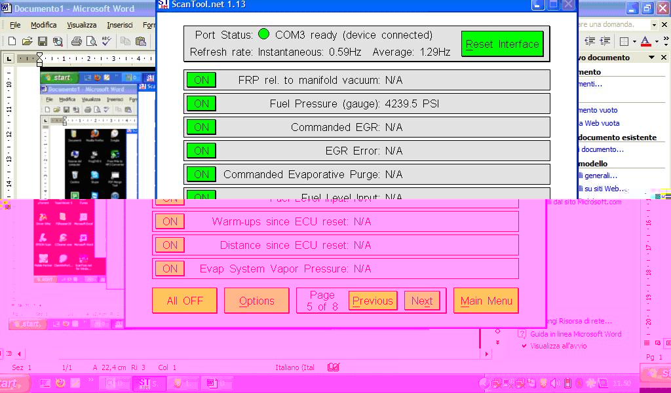
Task: Click the 'Fuel Pressure (gauge): 4239.5 PSI' reading
Action: [355, 103]
